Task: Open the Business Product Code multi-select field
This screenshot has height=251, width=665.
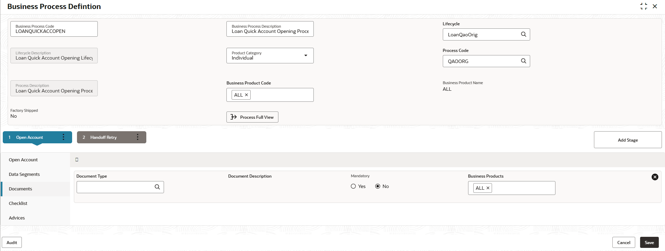Action: point(281,95)
